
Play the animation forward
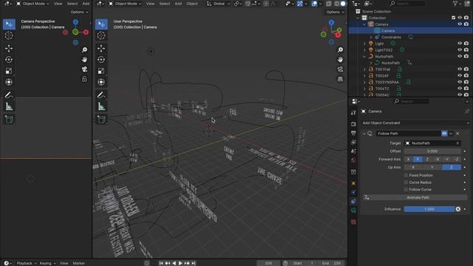coord(180,263)
